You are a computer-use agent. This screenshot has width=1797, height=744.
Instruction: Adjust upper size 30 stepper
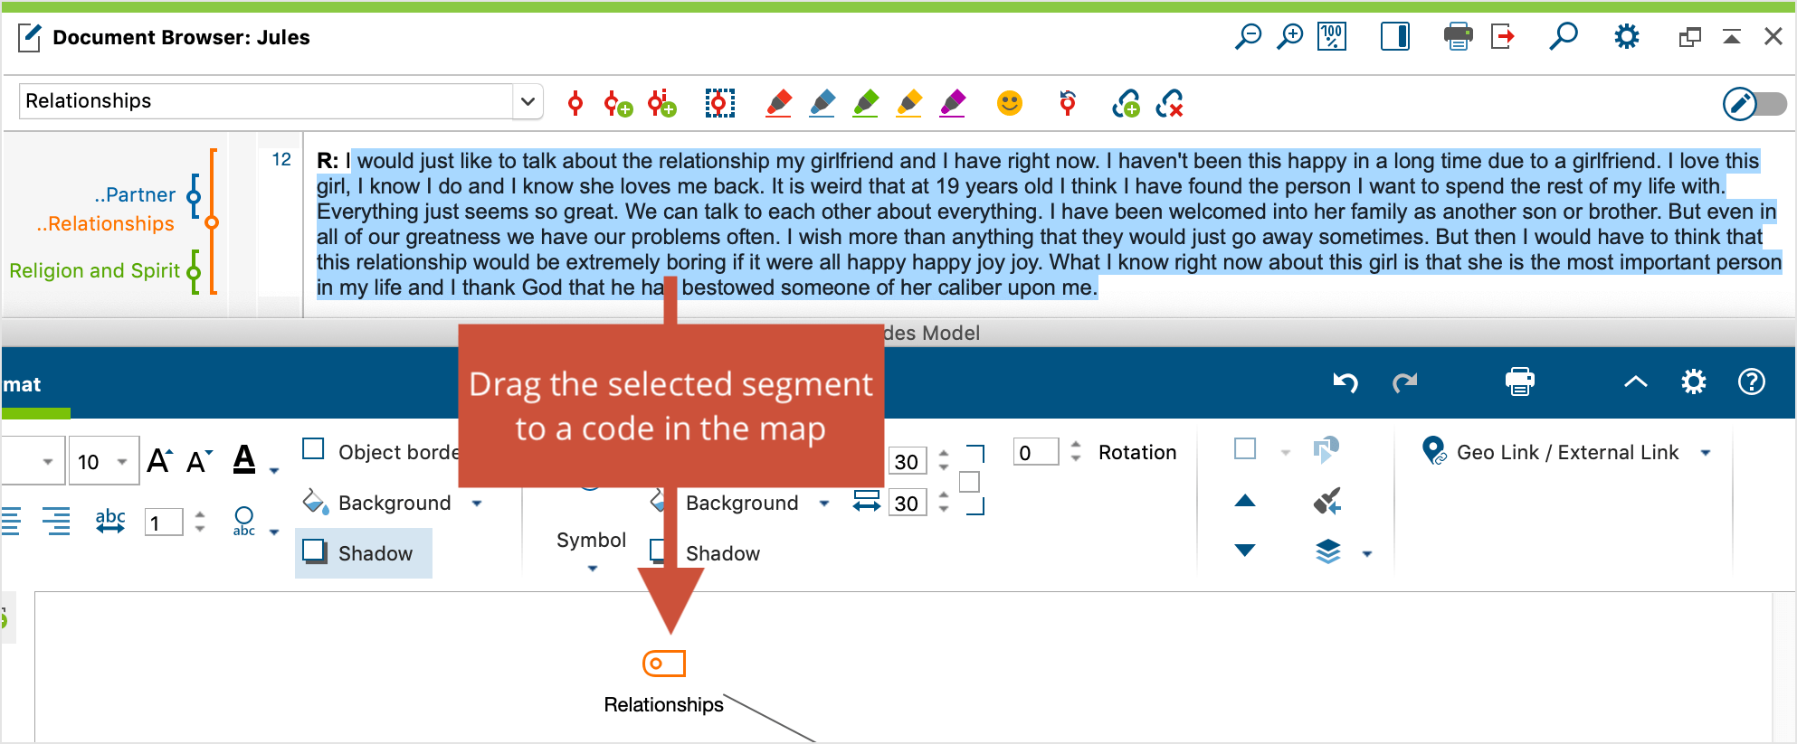click(x=944, y=461)
